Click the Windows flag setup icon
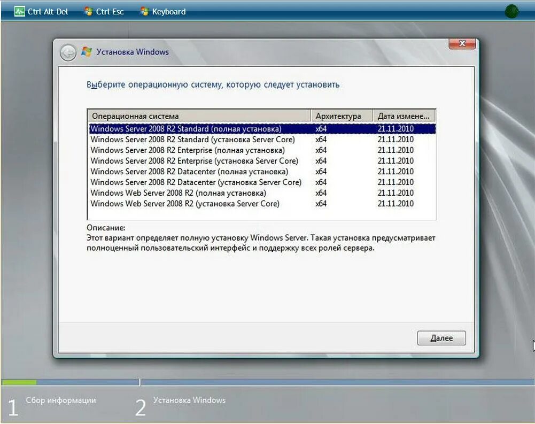Viewport: 535px width, 424px height. click(87, 52)
